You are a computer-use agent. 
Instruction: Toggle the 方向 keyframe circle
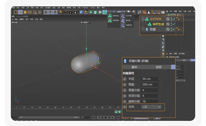(125, 107)
